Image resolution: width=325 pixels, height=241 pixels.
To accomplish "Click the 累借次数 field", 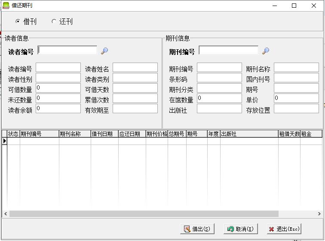I will click(x=135, y=98).
